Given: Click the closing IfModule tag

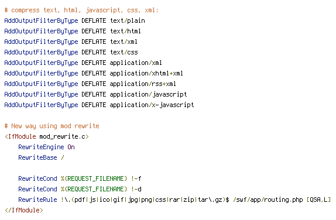Looking at the screenshot, I should tap(24, 210).
